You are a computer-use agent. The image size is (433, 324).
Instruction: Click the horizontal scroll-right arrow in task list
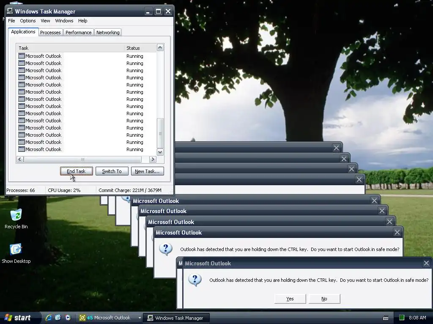152,159
